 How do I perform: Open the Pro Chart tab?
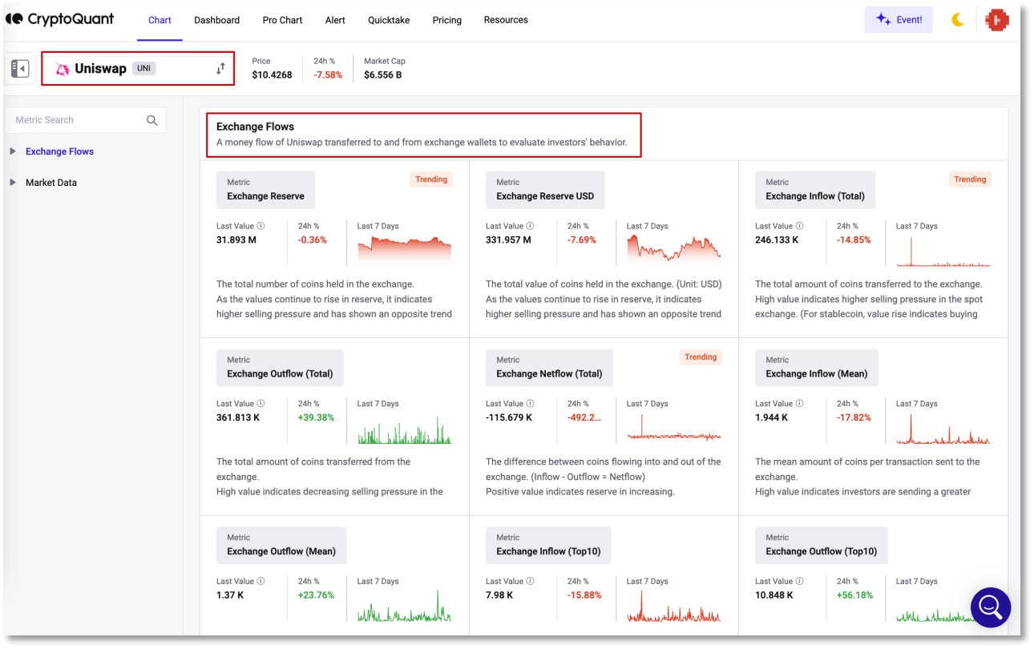tap(282, 20)
